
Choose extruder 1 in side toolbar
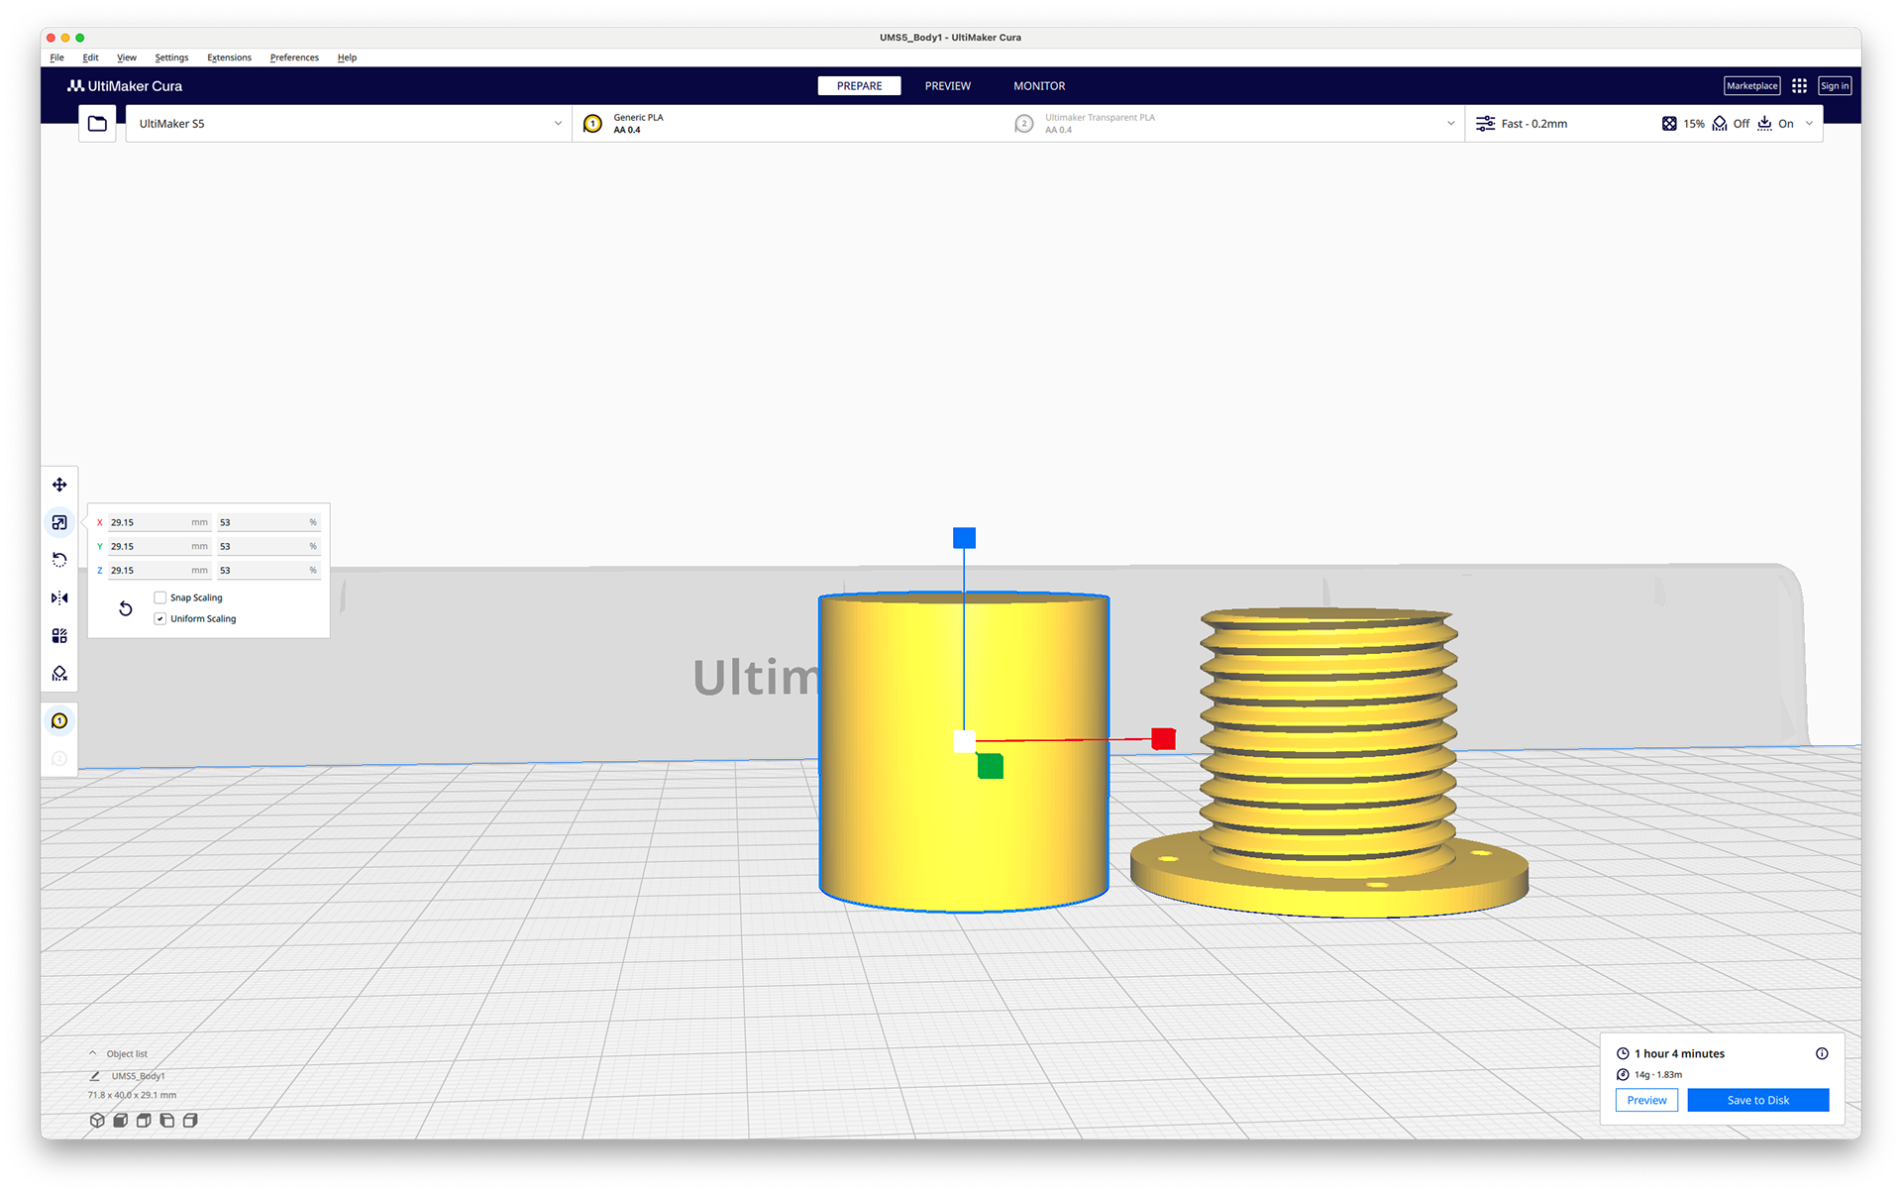[59, 720]
